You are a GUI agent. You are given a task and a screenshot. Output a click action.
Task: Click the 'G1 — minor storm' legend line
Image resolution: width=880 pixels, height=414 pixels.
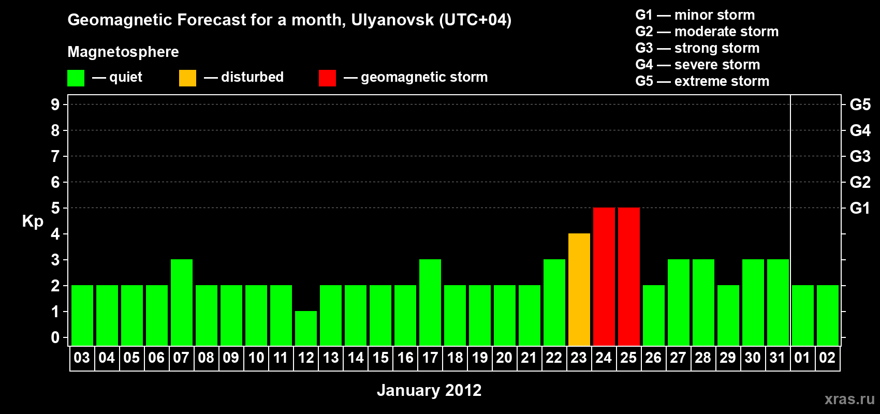[x=695, y=15]
